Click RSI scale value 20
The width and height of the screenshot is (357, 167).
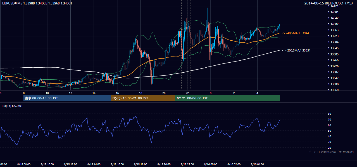click(x=329, y=148)
